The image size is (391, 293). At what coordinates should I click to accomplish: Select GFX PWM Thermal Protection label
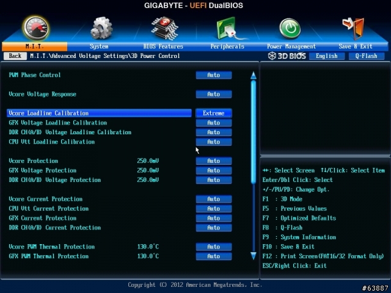click(x=49, y=256)
